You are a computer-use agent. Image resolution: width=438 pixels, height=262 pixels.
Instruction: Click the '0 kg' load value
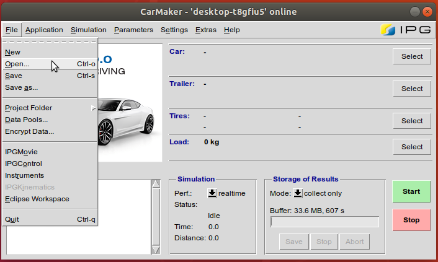pos(212,142)
